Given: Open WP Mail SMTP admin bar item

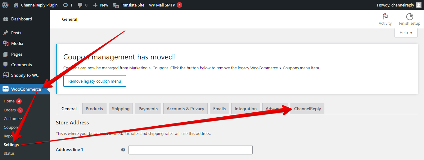Looking at the screenshot, I should [162, 5].
